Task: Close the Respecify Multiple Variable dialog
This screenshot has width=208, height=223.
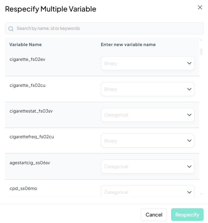Action: point(200,7)
